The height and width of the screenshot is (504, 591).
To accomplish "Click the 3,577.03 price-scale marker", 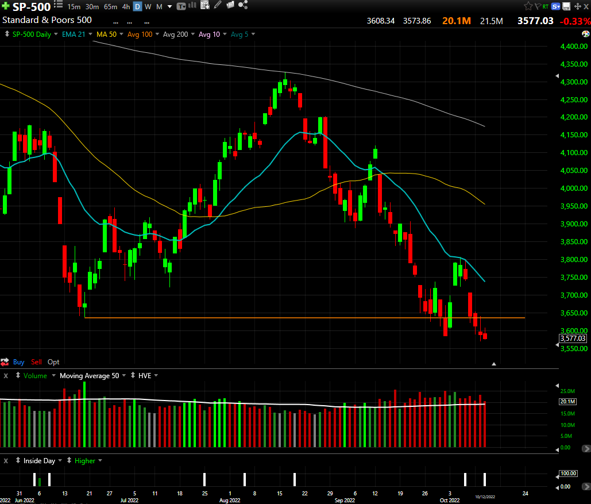I will point(573,338).
